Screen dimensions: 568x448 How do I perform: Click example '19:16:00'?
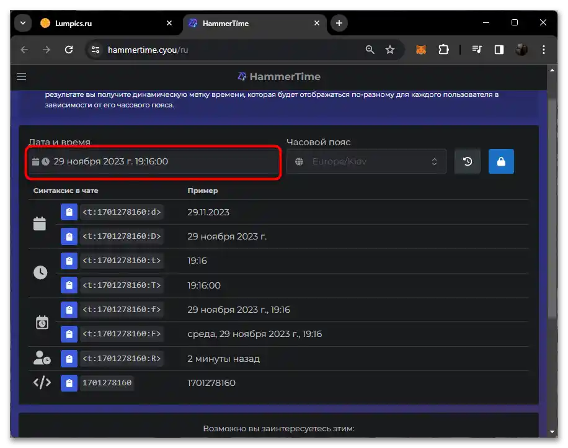(x=204, y=285)
